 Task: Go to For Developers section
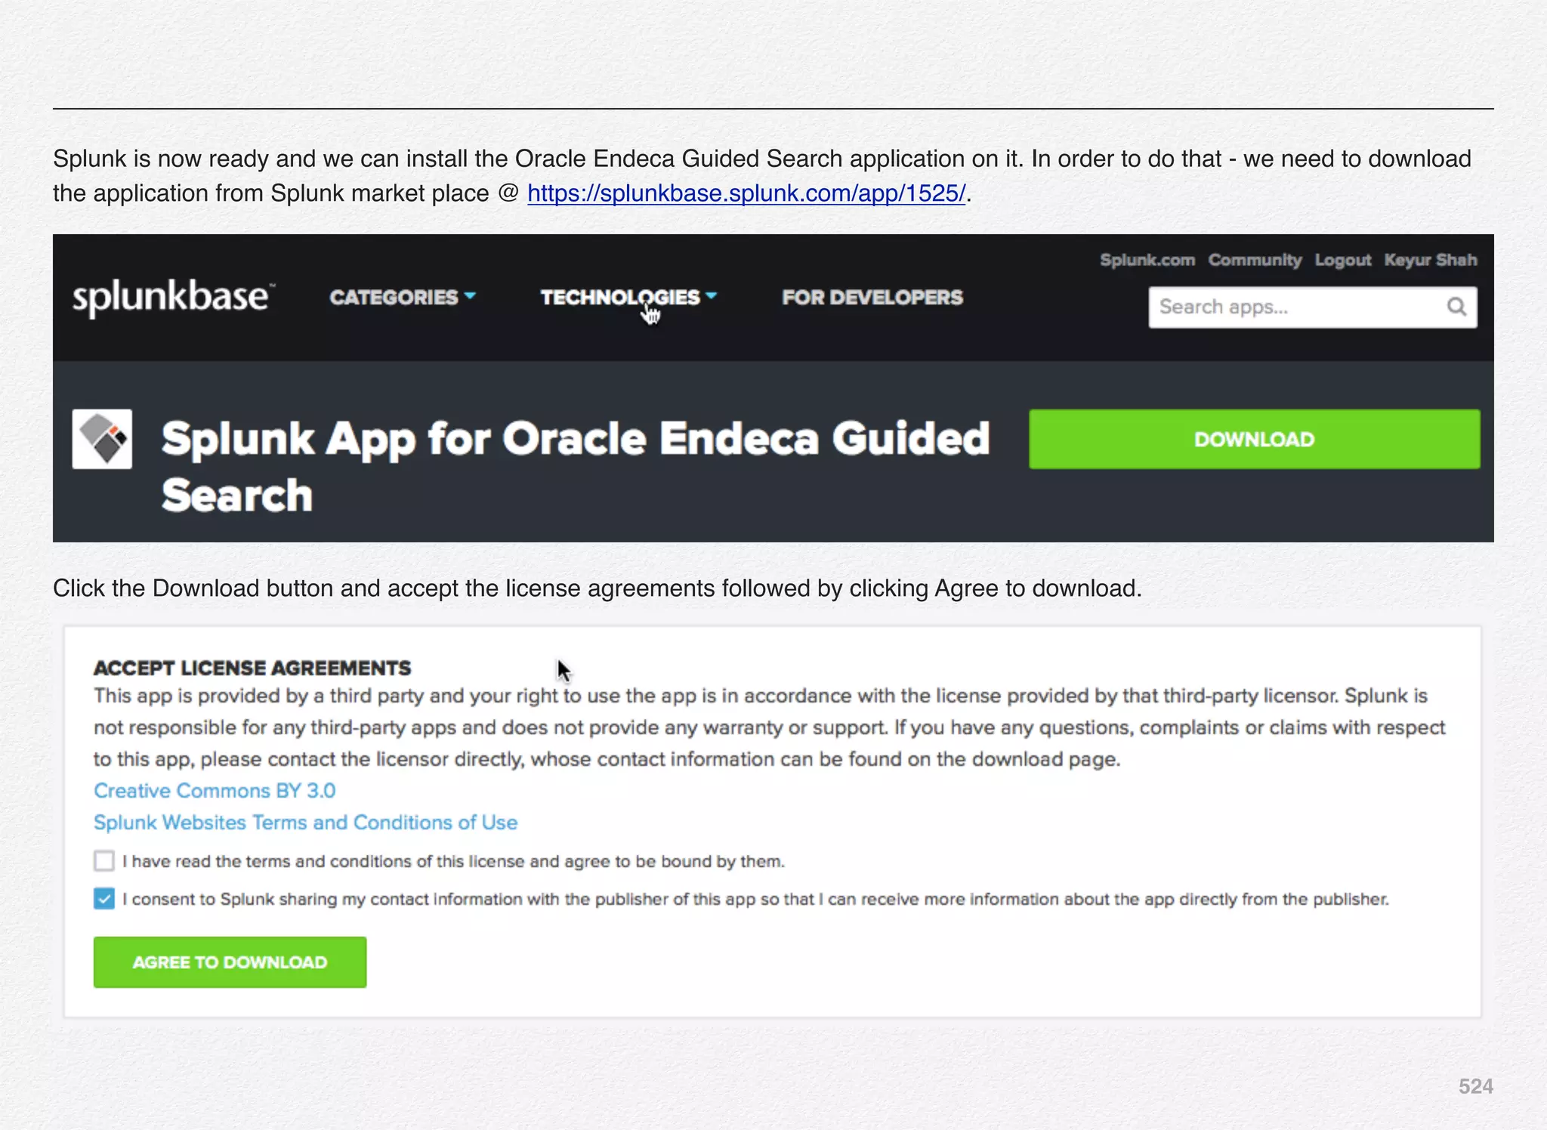click(872, 298)
